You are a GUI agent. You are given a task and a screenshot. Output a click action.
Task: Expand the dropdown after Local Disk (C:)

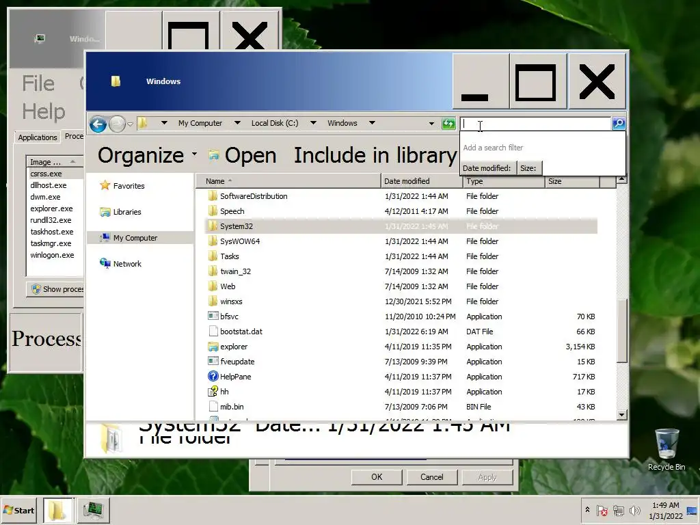pos(313,123)
